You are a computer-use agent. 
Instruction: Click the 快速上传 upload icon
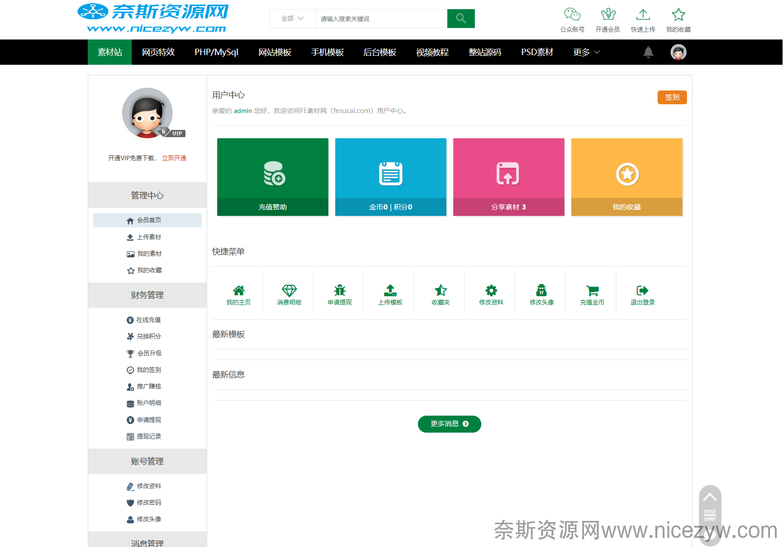643,15
